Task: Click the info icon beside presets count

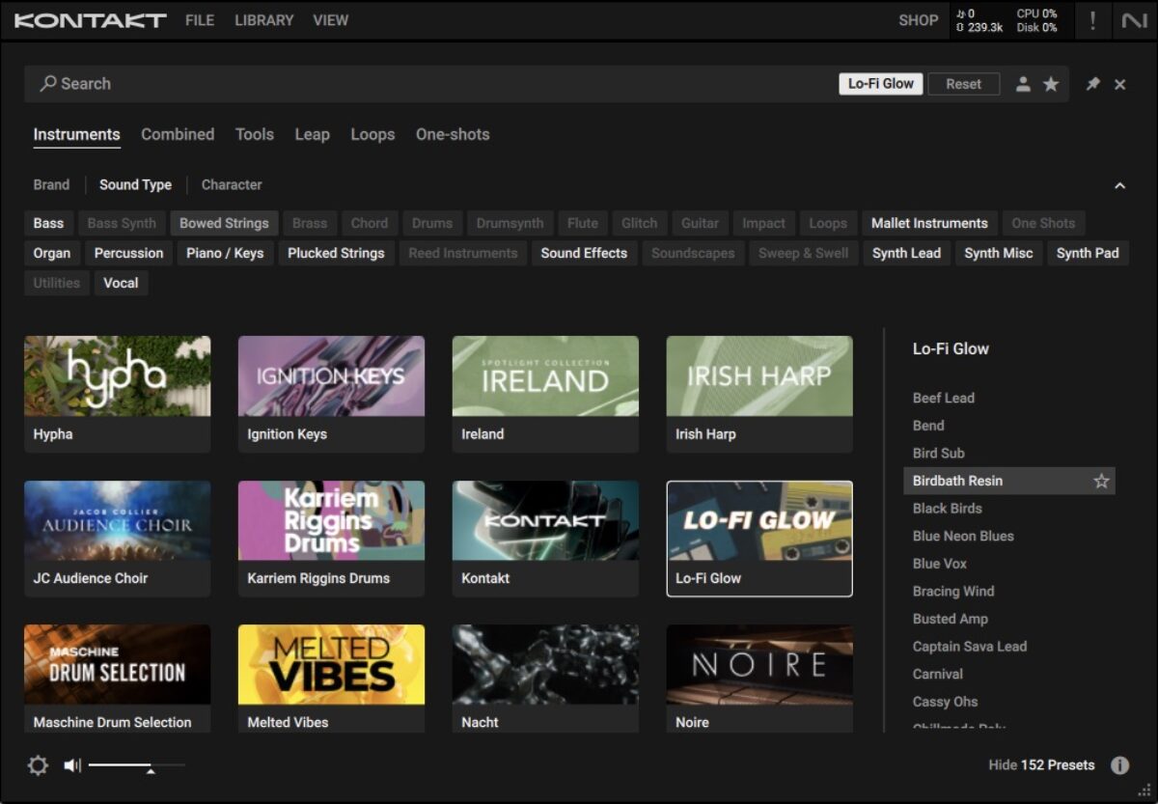Action: point(1119,765)
